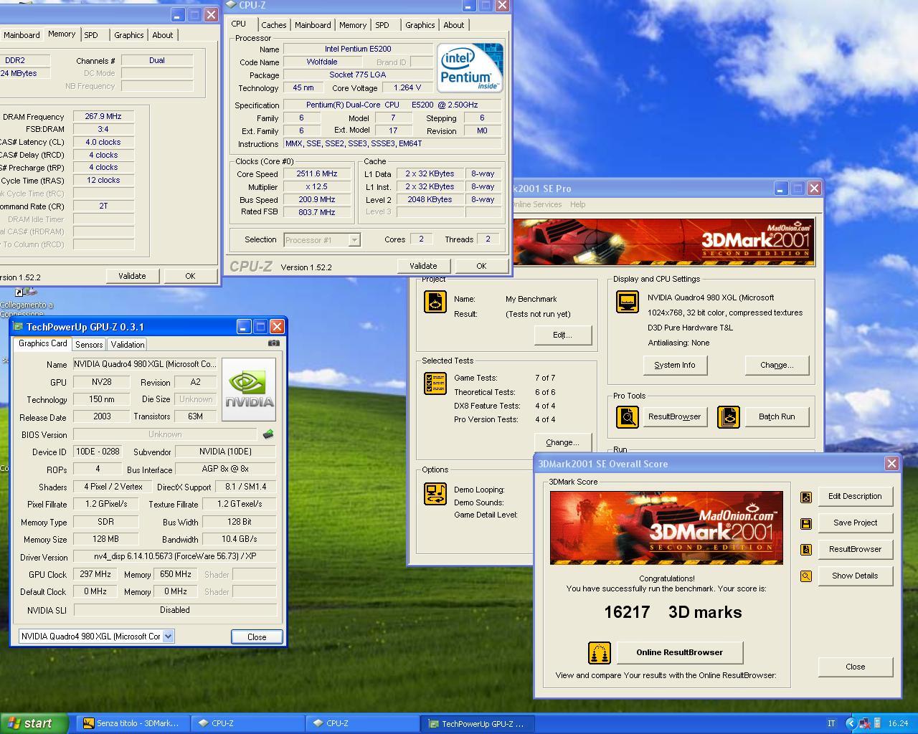Click the taskbar clock showing 16.24
This screenshot has width=918, height=734.
898,724
